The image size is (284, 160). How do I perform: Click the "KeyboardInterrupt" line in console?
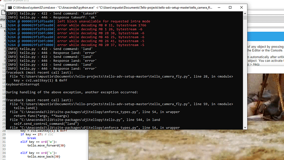23,85
